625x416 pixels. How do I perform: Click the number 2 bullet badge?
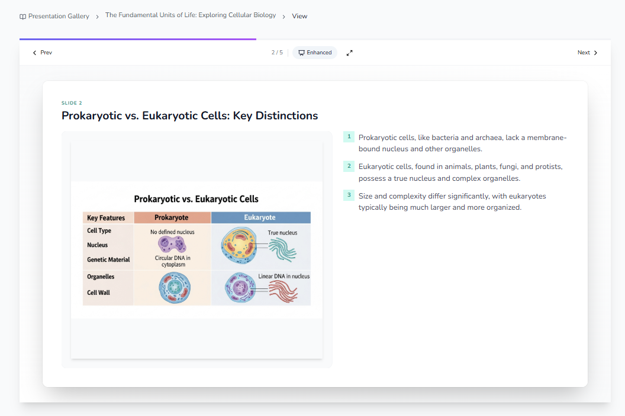click(349, 166)
